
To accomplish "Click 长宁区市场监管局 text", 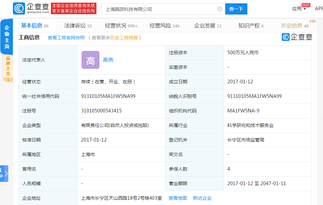I will pyautogui.click(x=245, y=140).
